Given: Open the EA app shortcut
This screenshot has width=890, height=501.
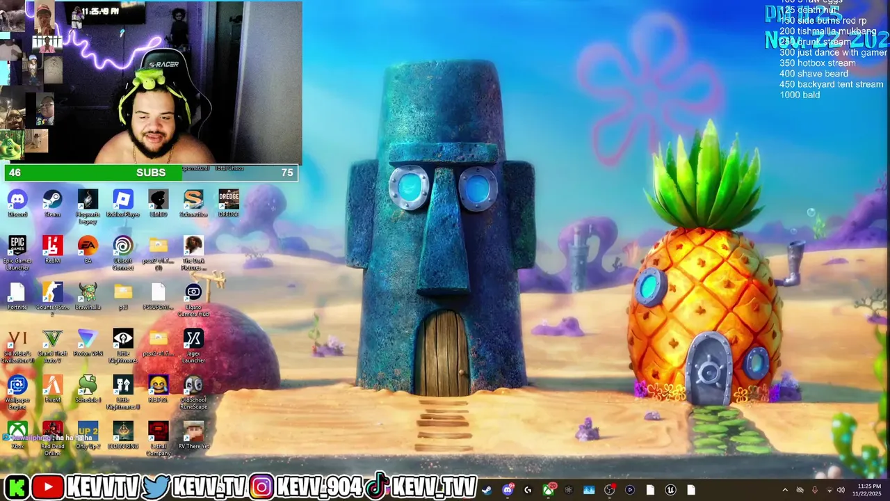Looking at the screenshot, I should (x=88, y=250).
